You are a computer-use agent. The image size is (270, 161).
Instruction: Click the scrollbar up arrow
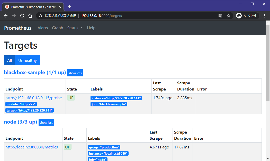point(268,23)
